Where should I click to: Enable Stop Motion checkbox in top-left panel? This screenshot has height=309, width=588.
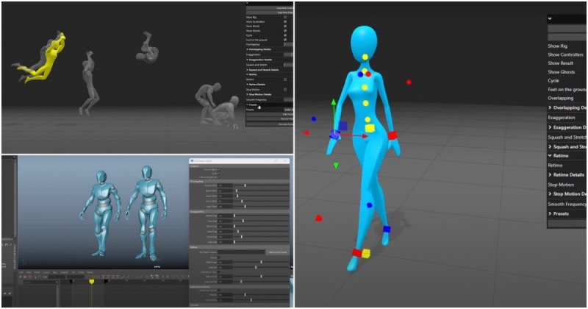[284, 90]
